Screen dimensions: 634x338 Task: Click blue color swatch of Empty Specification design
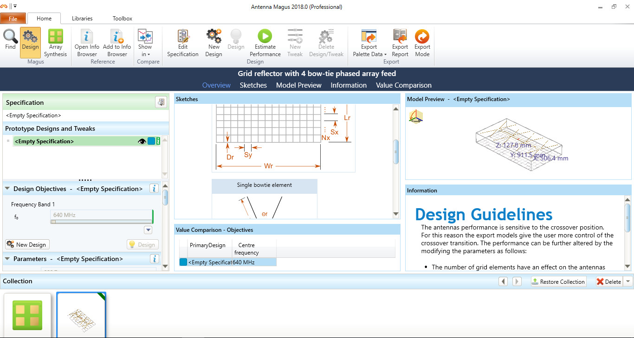151,141
